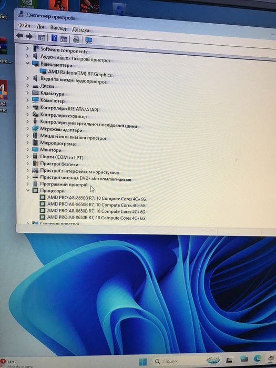Toggle the show/hide action pane toolbar icon

[64, 39]
